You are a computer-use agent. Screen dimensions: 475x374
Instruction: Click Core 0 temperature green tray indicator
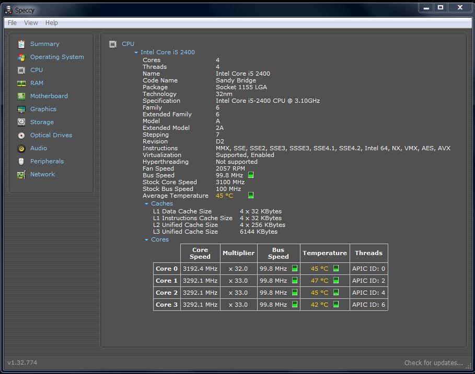point(336,269)
